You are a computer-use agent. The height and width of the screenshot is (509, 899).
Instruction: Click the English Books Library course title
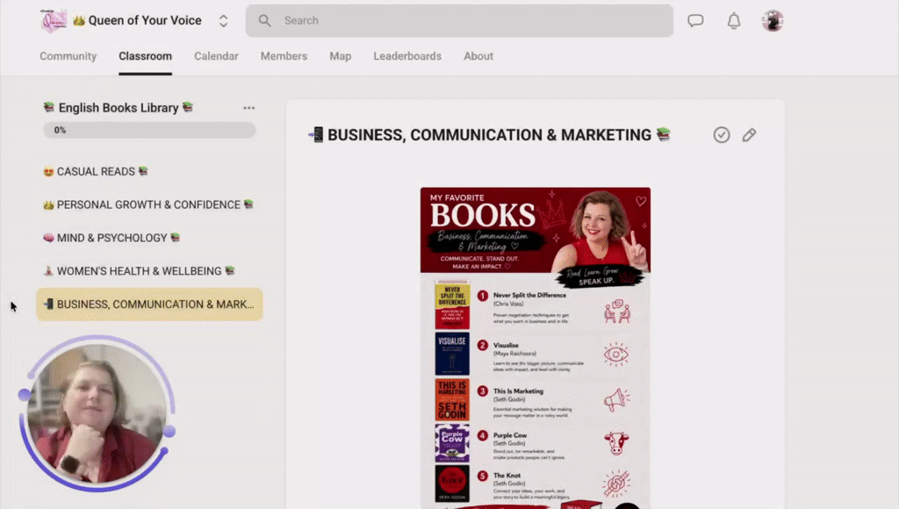click(x=119, y=108)
